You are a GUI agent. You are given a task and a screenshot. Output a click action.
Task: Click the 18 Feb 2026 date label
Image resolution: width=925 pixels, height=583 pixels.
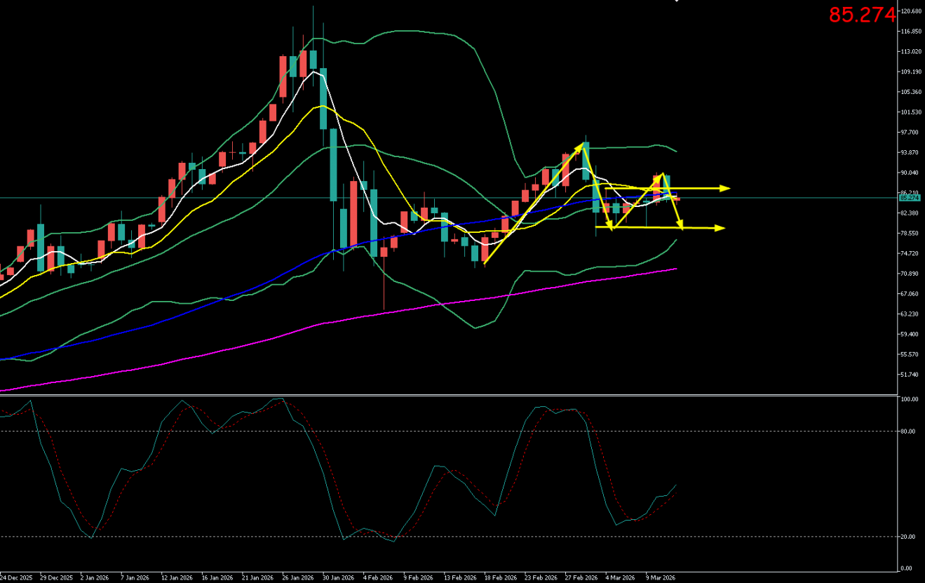point(499,577)
